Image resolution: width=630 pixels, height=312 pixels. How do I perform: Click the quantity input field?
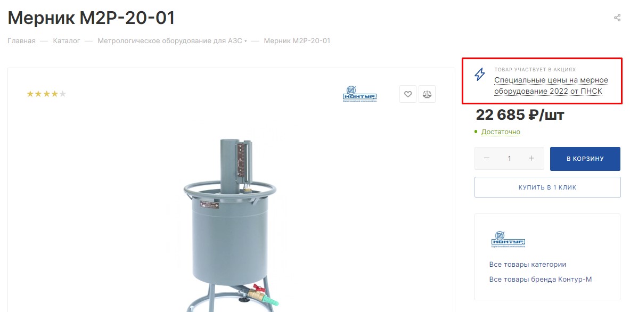(509, 158)
